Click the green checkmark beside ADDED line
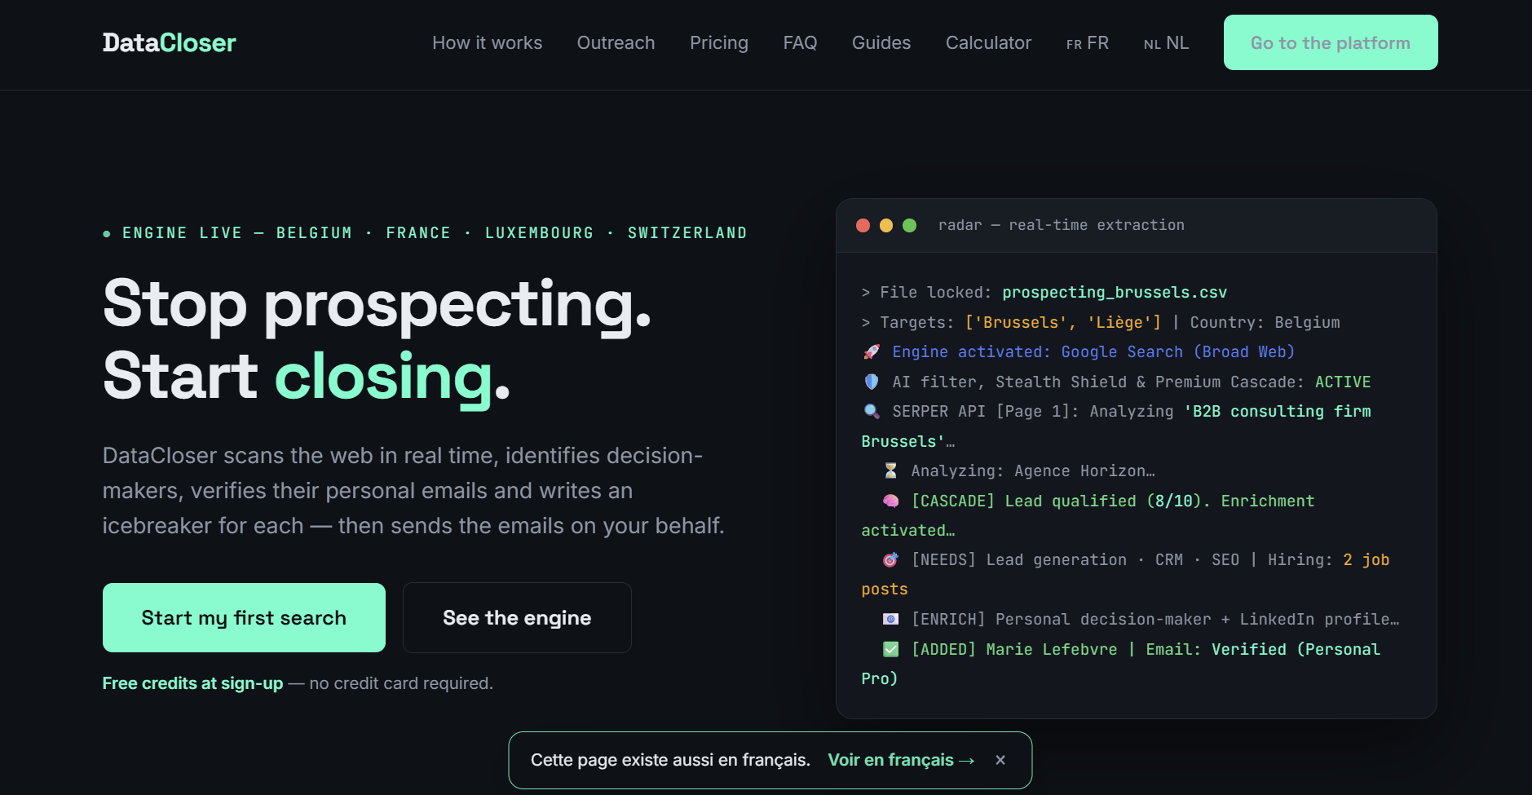 tap(891, 649)
